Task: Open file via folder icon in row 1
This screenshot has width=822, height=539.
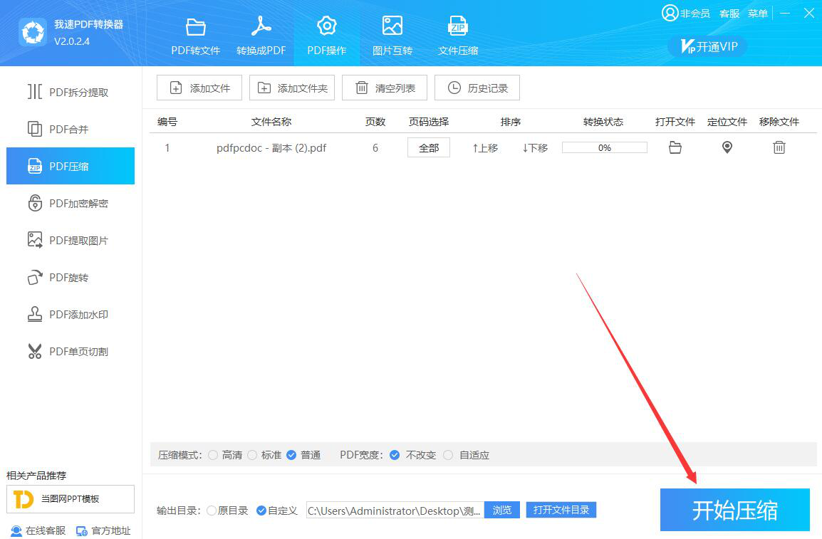Action: click(675, 147)
